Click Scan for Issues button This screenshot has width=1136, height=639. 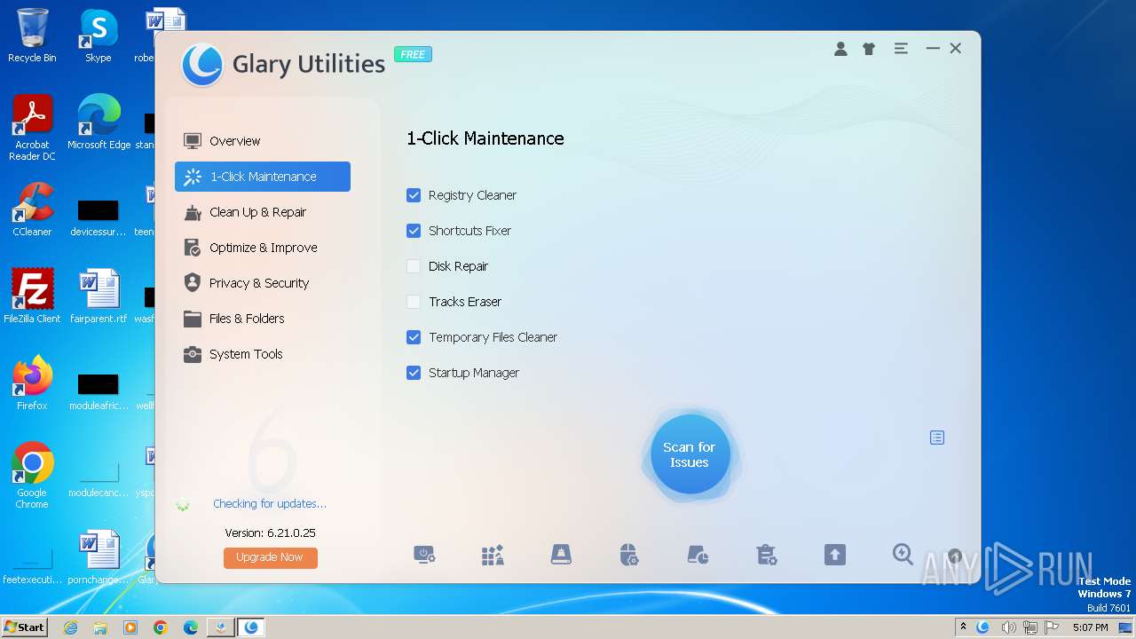coord(690,454)
